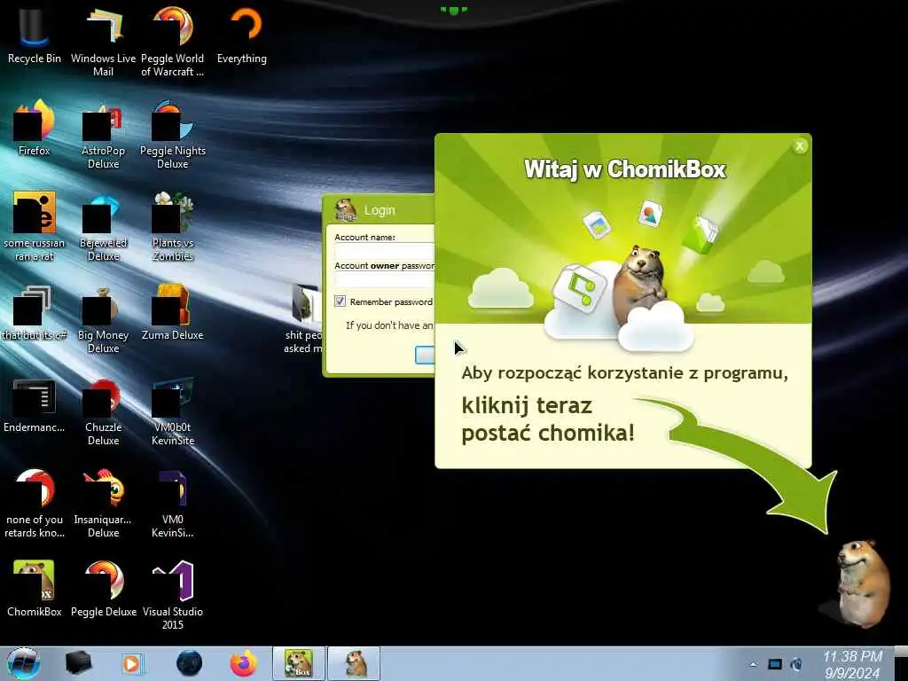Show hidden system tray icons
This screenshot has width=908, height=681.
(753, 665)
